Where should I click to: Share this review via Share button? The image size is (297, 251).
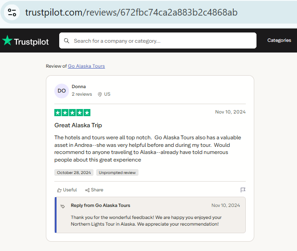coord(94,190)
